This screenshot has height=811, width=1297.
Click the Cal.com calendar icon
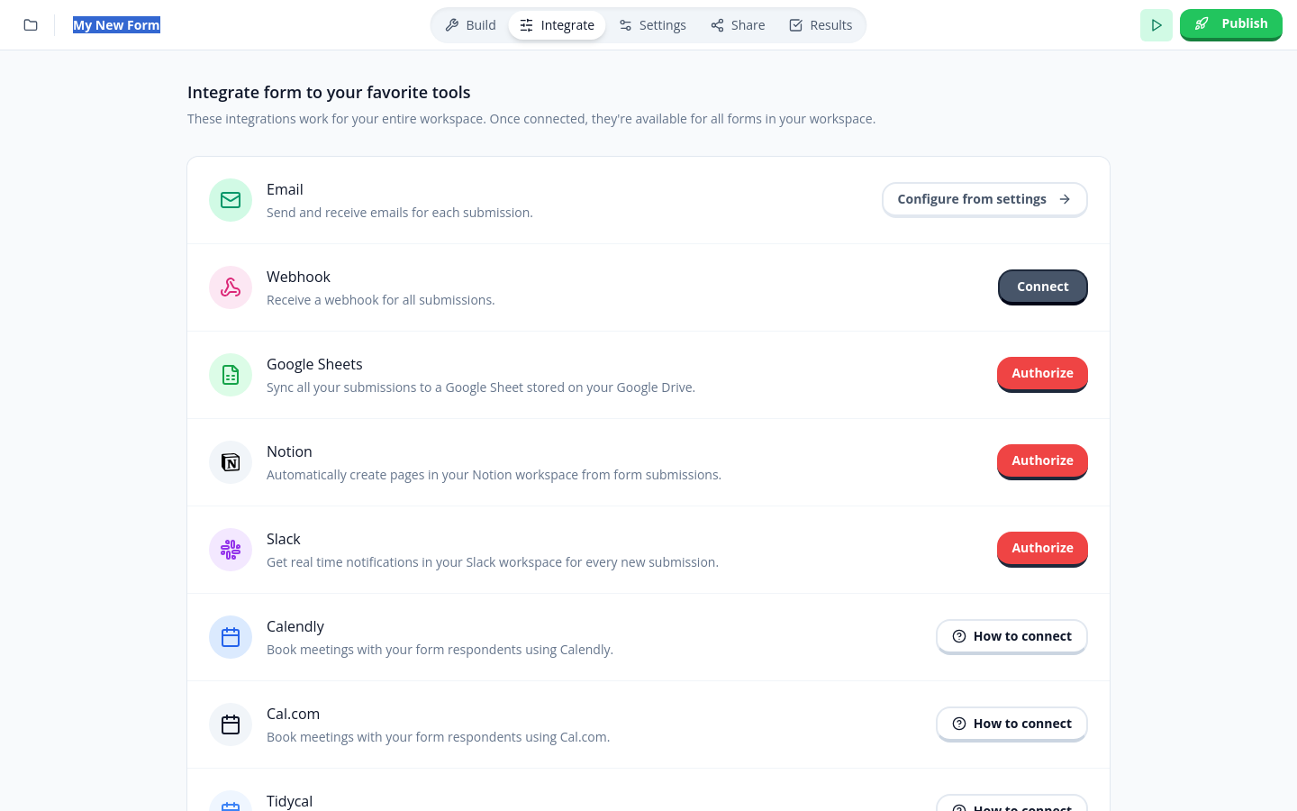click(231, 724)
